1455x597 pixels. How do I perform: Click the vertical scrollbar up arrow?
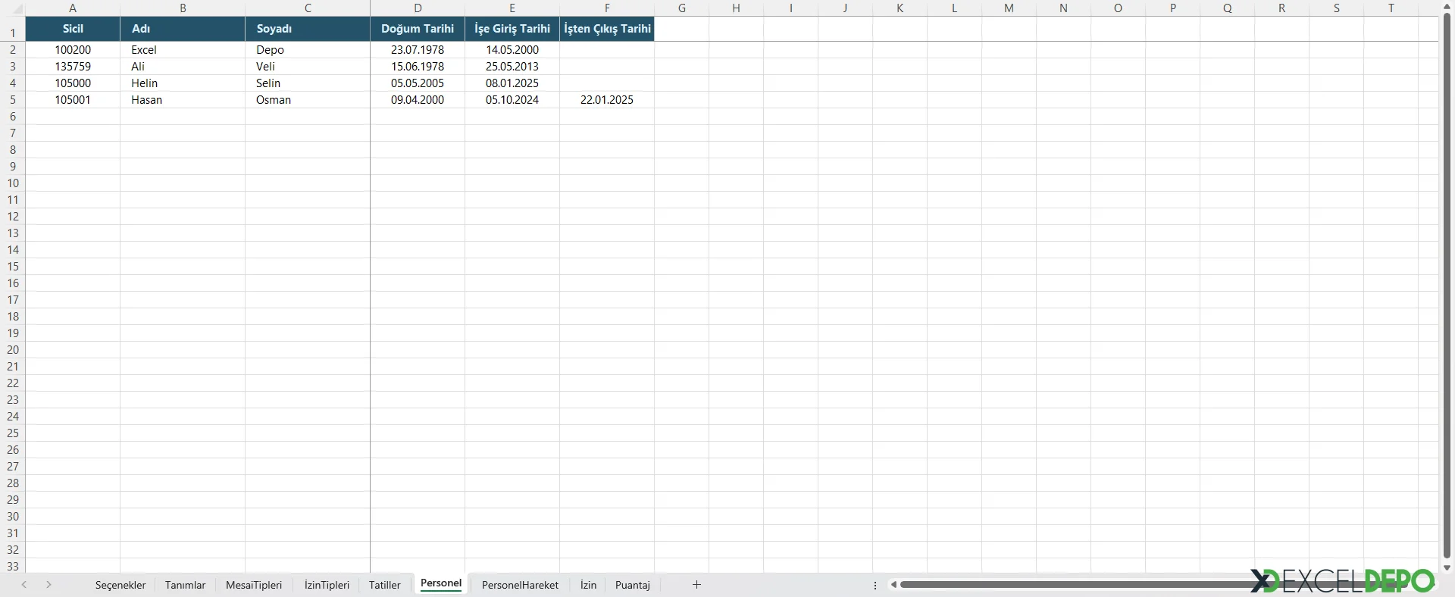pos(1446,6)
